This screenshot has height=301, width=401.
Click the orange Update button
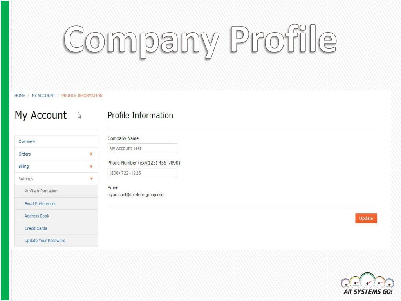366,218
